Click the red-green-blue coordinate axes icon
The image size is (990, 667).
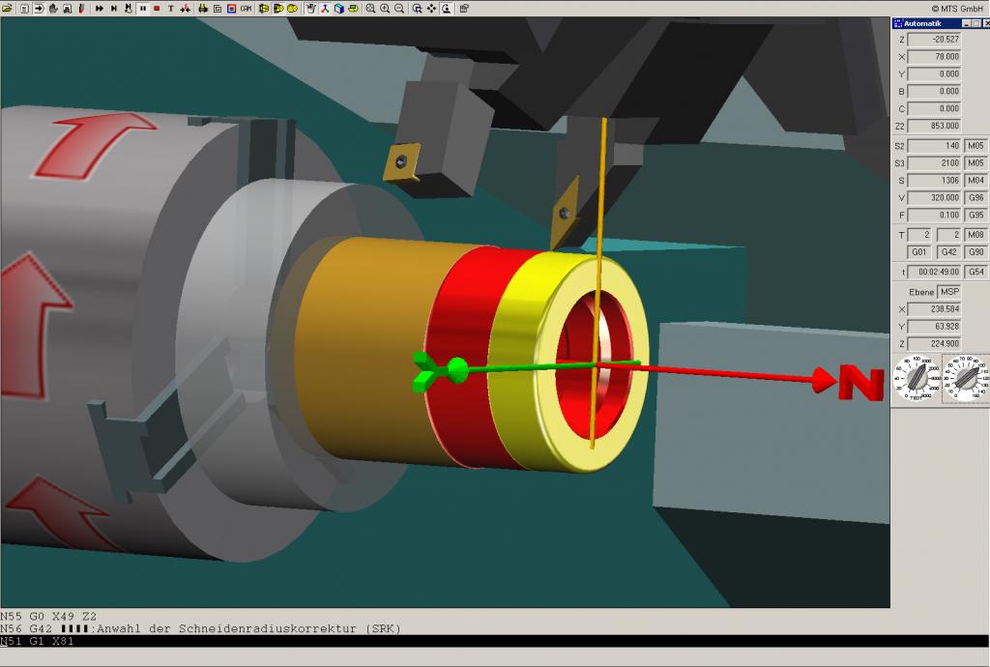(325, 8)
